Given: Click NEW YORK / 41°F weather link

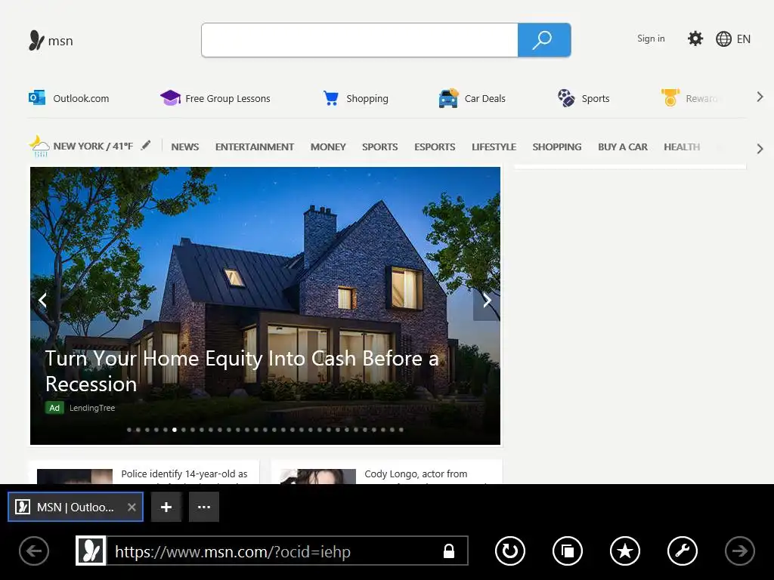Looking at the screenshot, I should (93, 146).
